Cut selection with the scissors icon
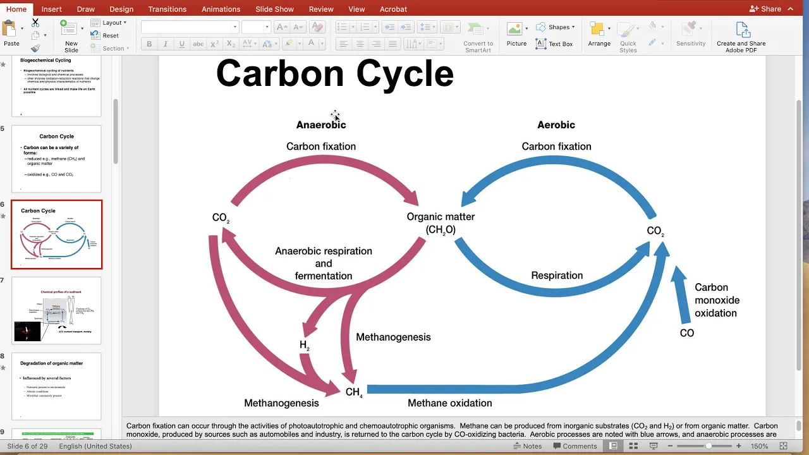The width and height of the screenshot is (809, 455). click(x=35, y=23)
